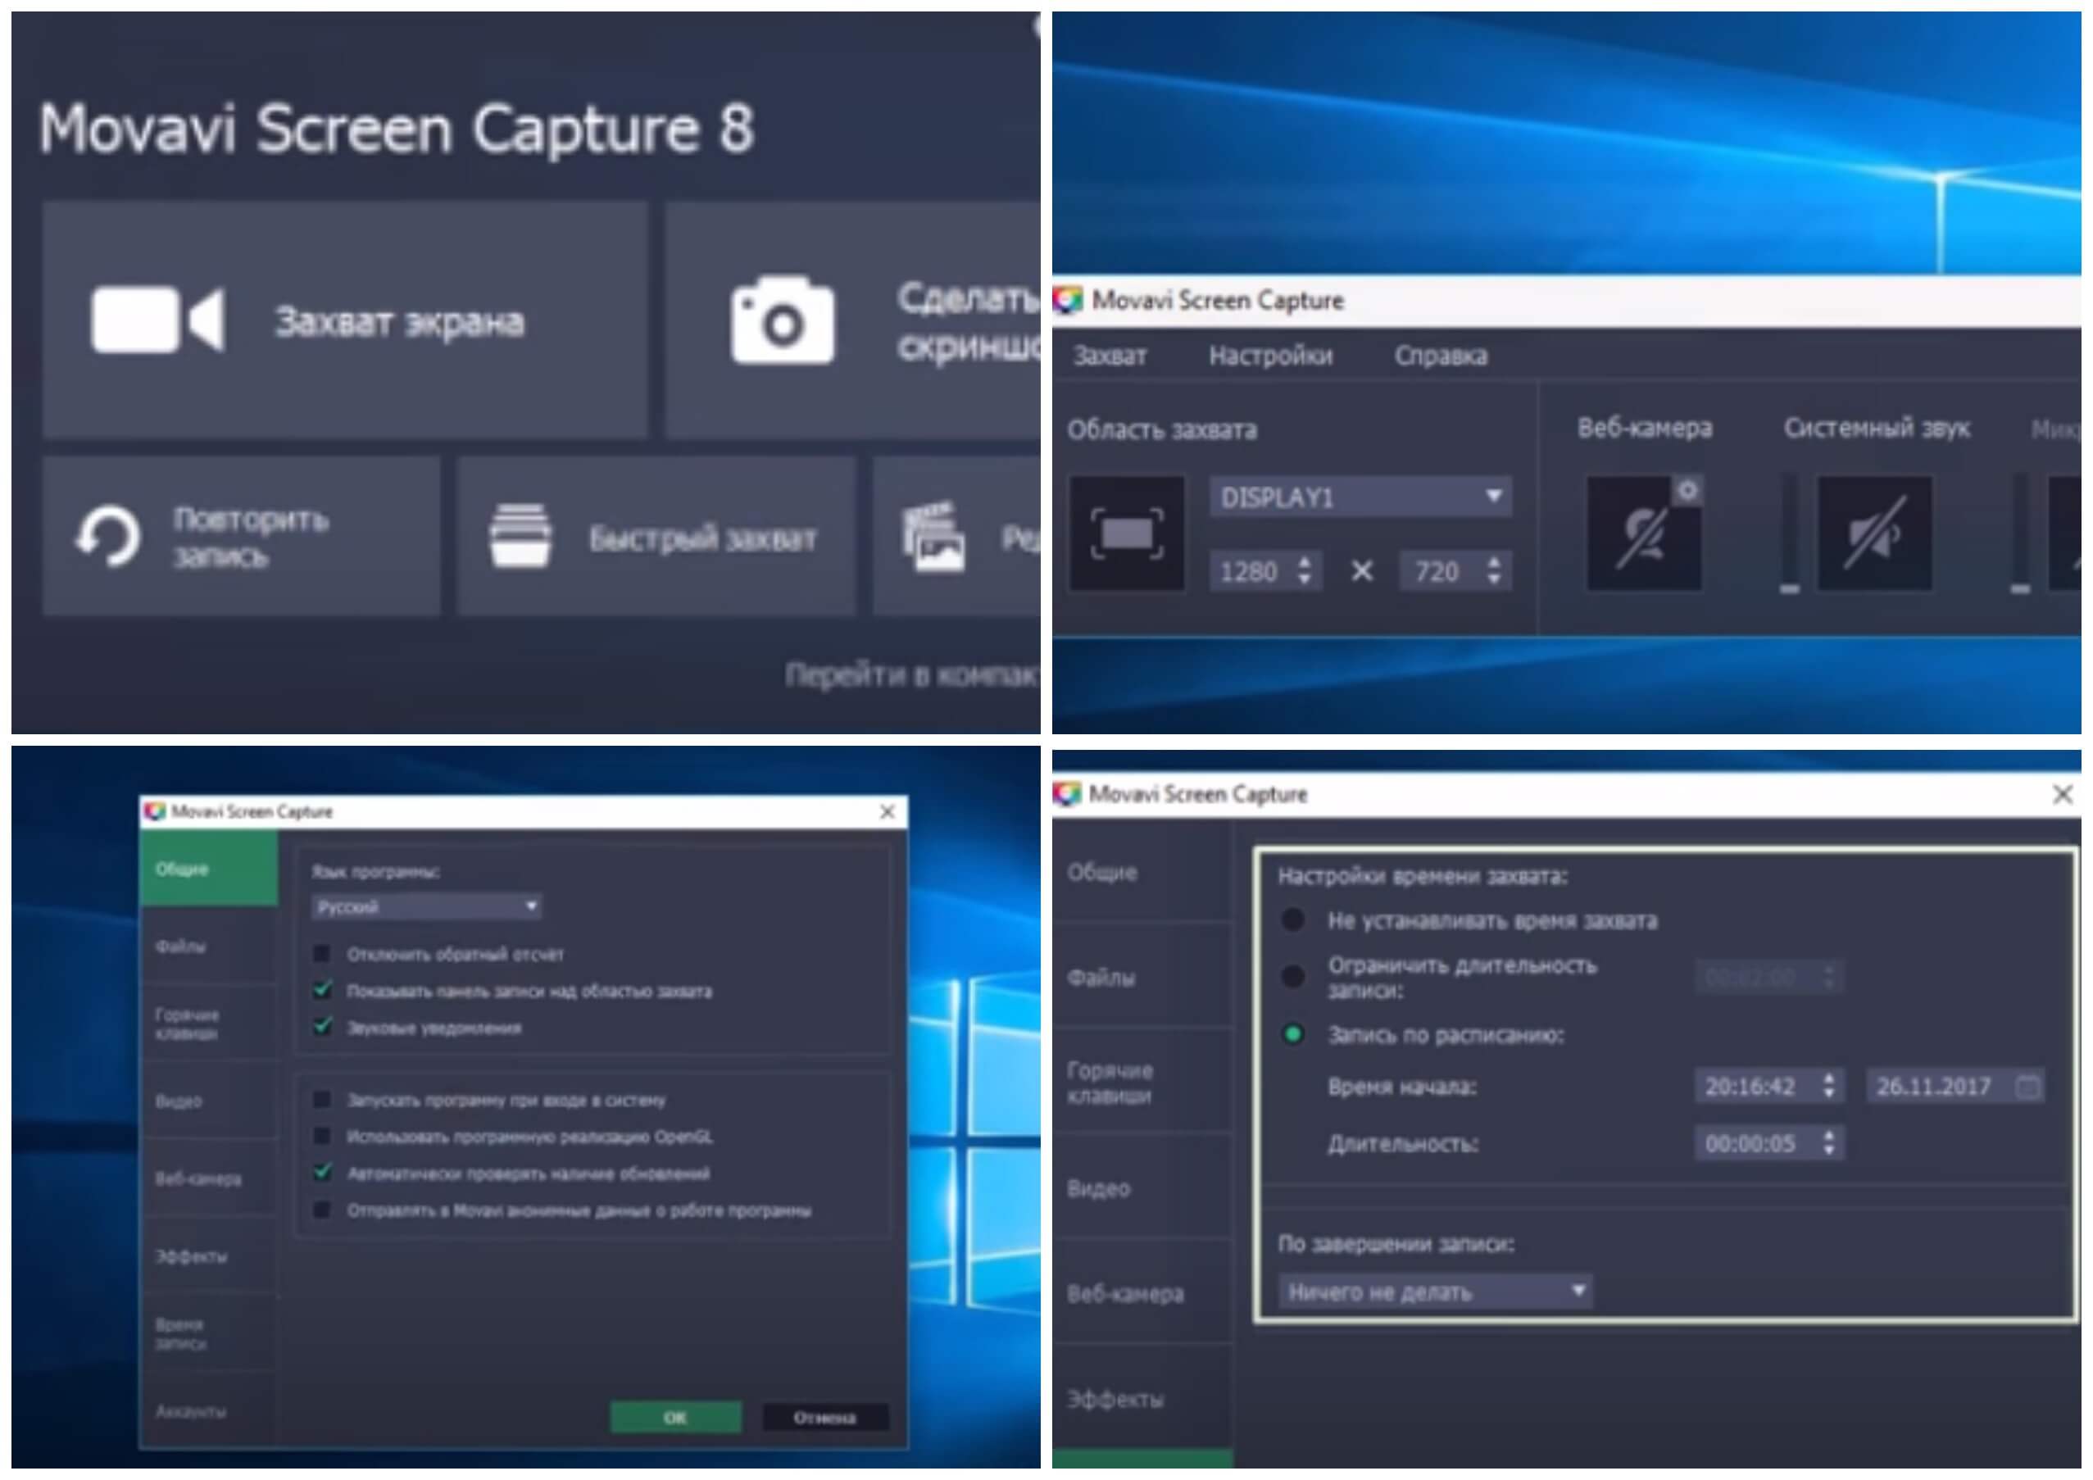Open Веб-камера tab in the dialog with OK button
2093x1480 pixels.
pyautogui.click(x=209, y=1178)
